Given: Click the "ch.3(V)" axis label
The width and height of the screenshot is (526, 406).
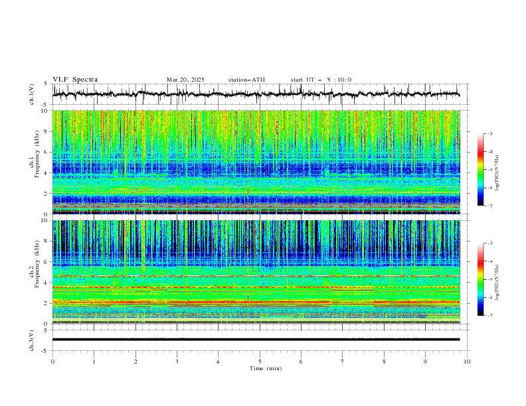Looking at the screenshot, I should pos(32,340).
